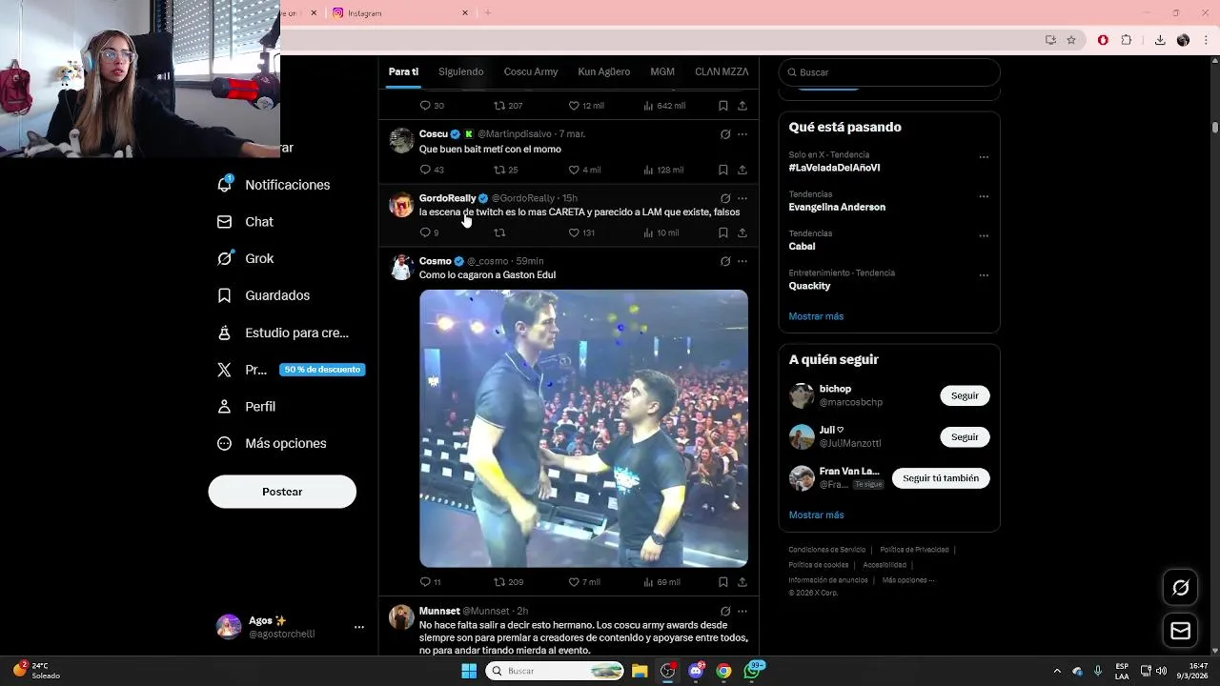Switch to the Coscu Army tab
Image resolution: width=1220 pixels, height=686 pixels.
(x=531, y=71)
